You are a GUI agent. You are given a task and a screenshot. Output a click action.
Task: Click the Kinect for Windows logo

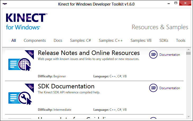point(27,22)
